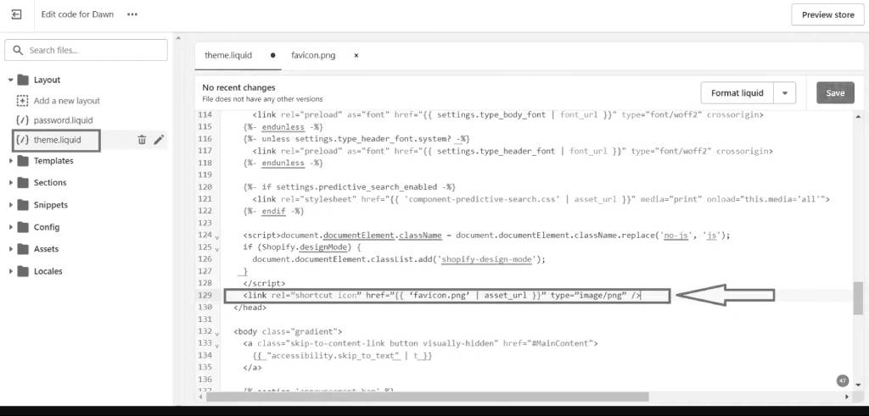869x416 pixels.
Task: Collapse the Layout folder
Action: click(x=10, y=80)
